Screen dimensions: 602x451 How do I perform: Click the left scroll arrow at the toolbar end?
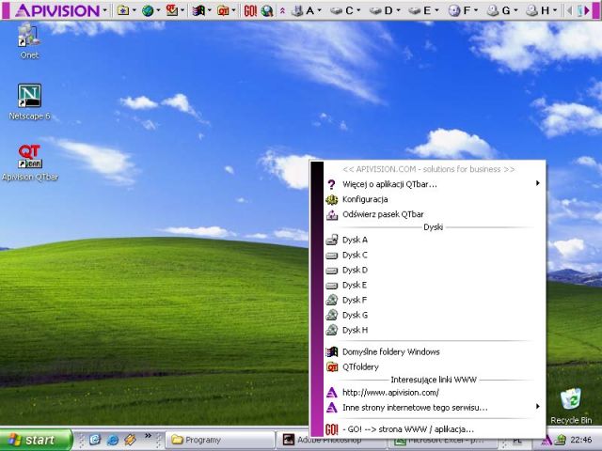570,10
